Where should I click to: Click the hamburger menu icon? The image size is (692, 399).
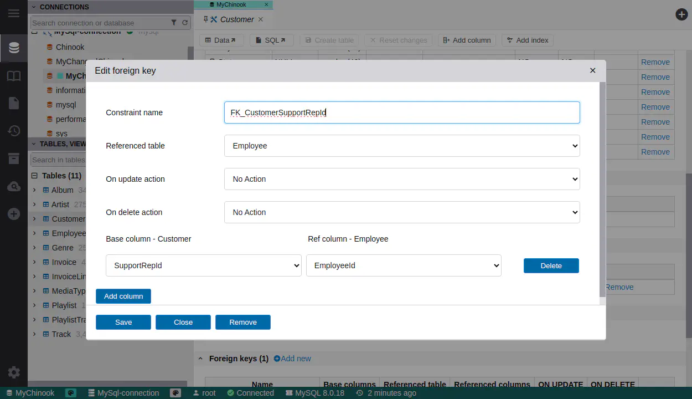[x=14, y=13]
